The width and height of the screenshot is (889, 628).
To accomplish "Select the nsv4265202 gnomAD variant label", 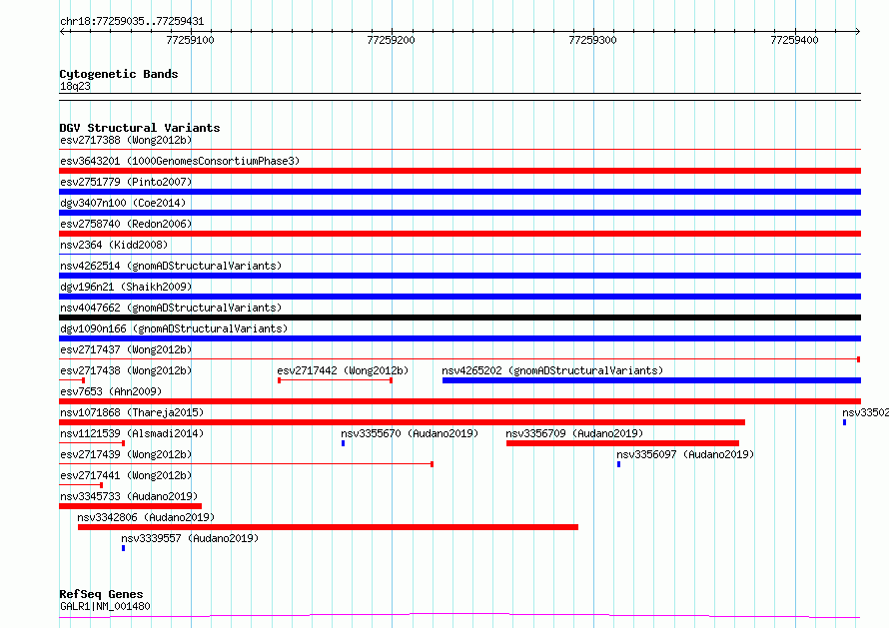I will coord(552,370).
